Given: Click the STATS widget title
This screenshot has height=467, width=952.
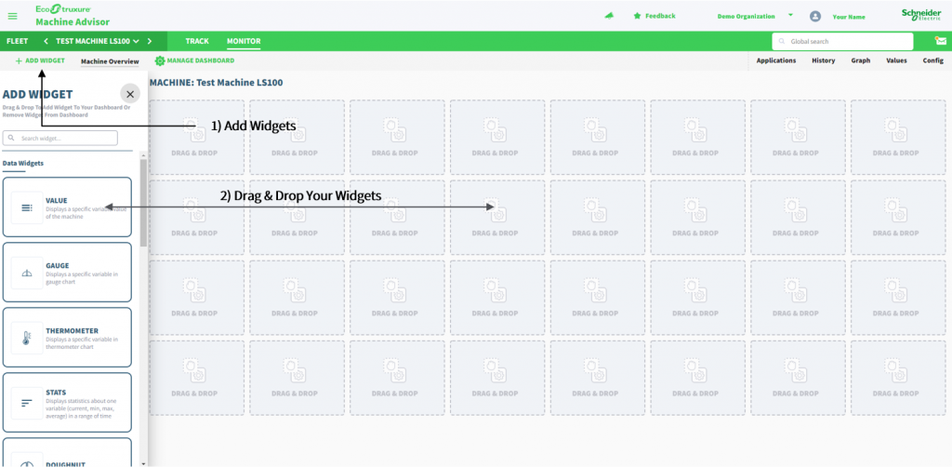Looking at the screenshot, I should click(56, 393).
